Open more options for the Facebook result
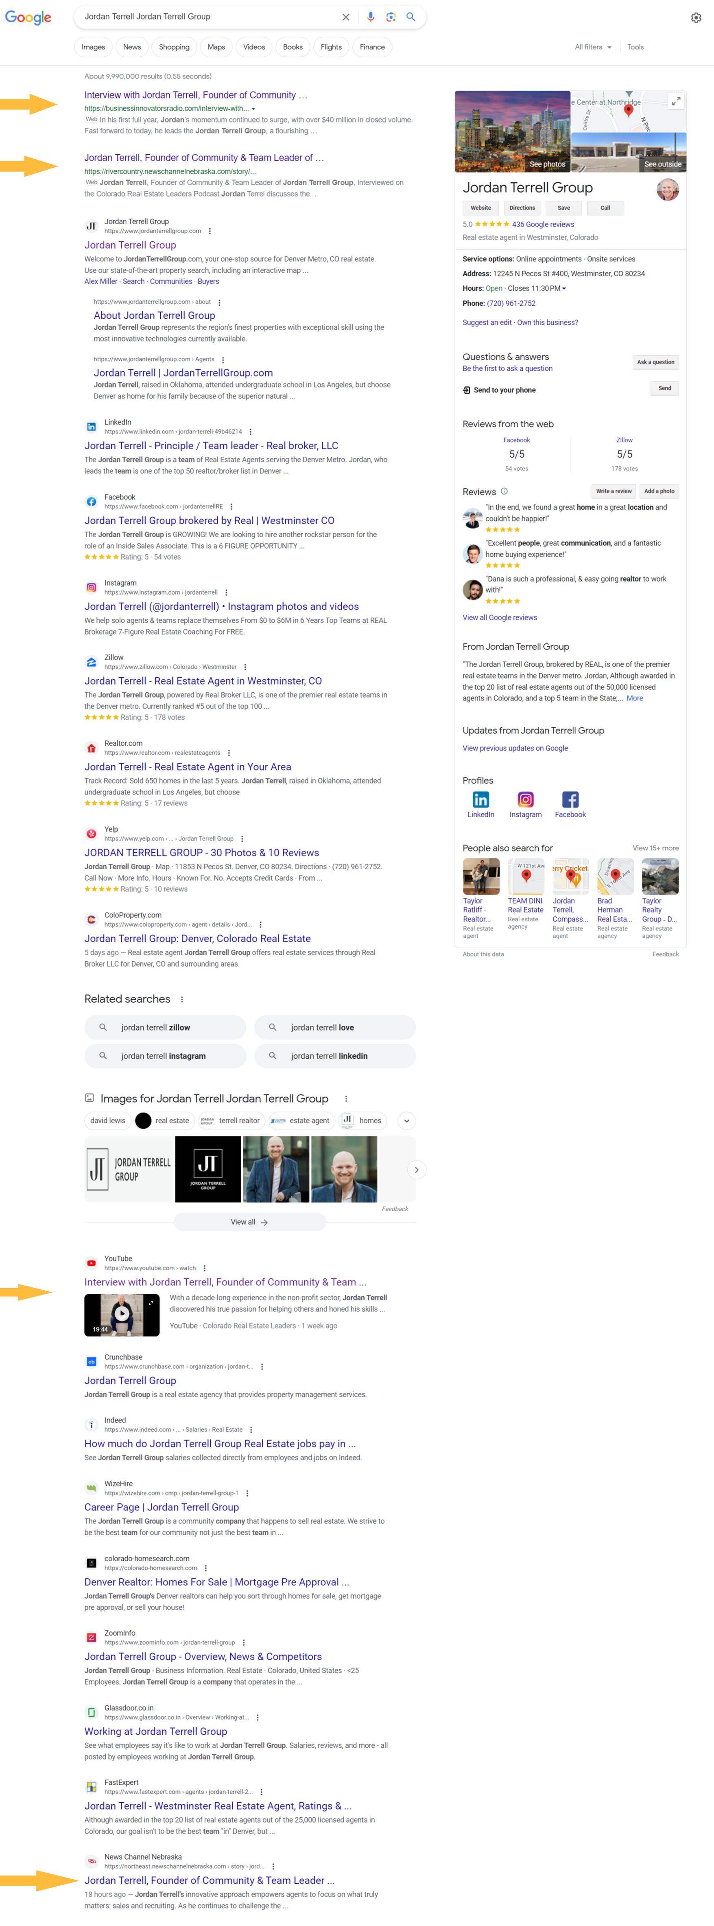The height and width of the screenshot is (1926, 714). [231, 506]
